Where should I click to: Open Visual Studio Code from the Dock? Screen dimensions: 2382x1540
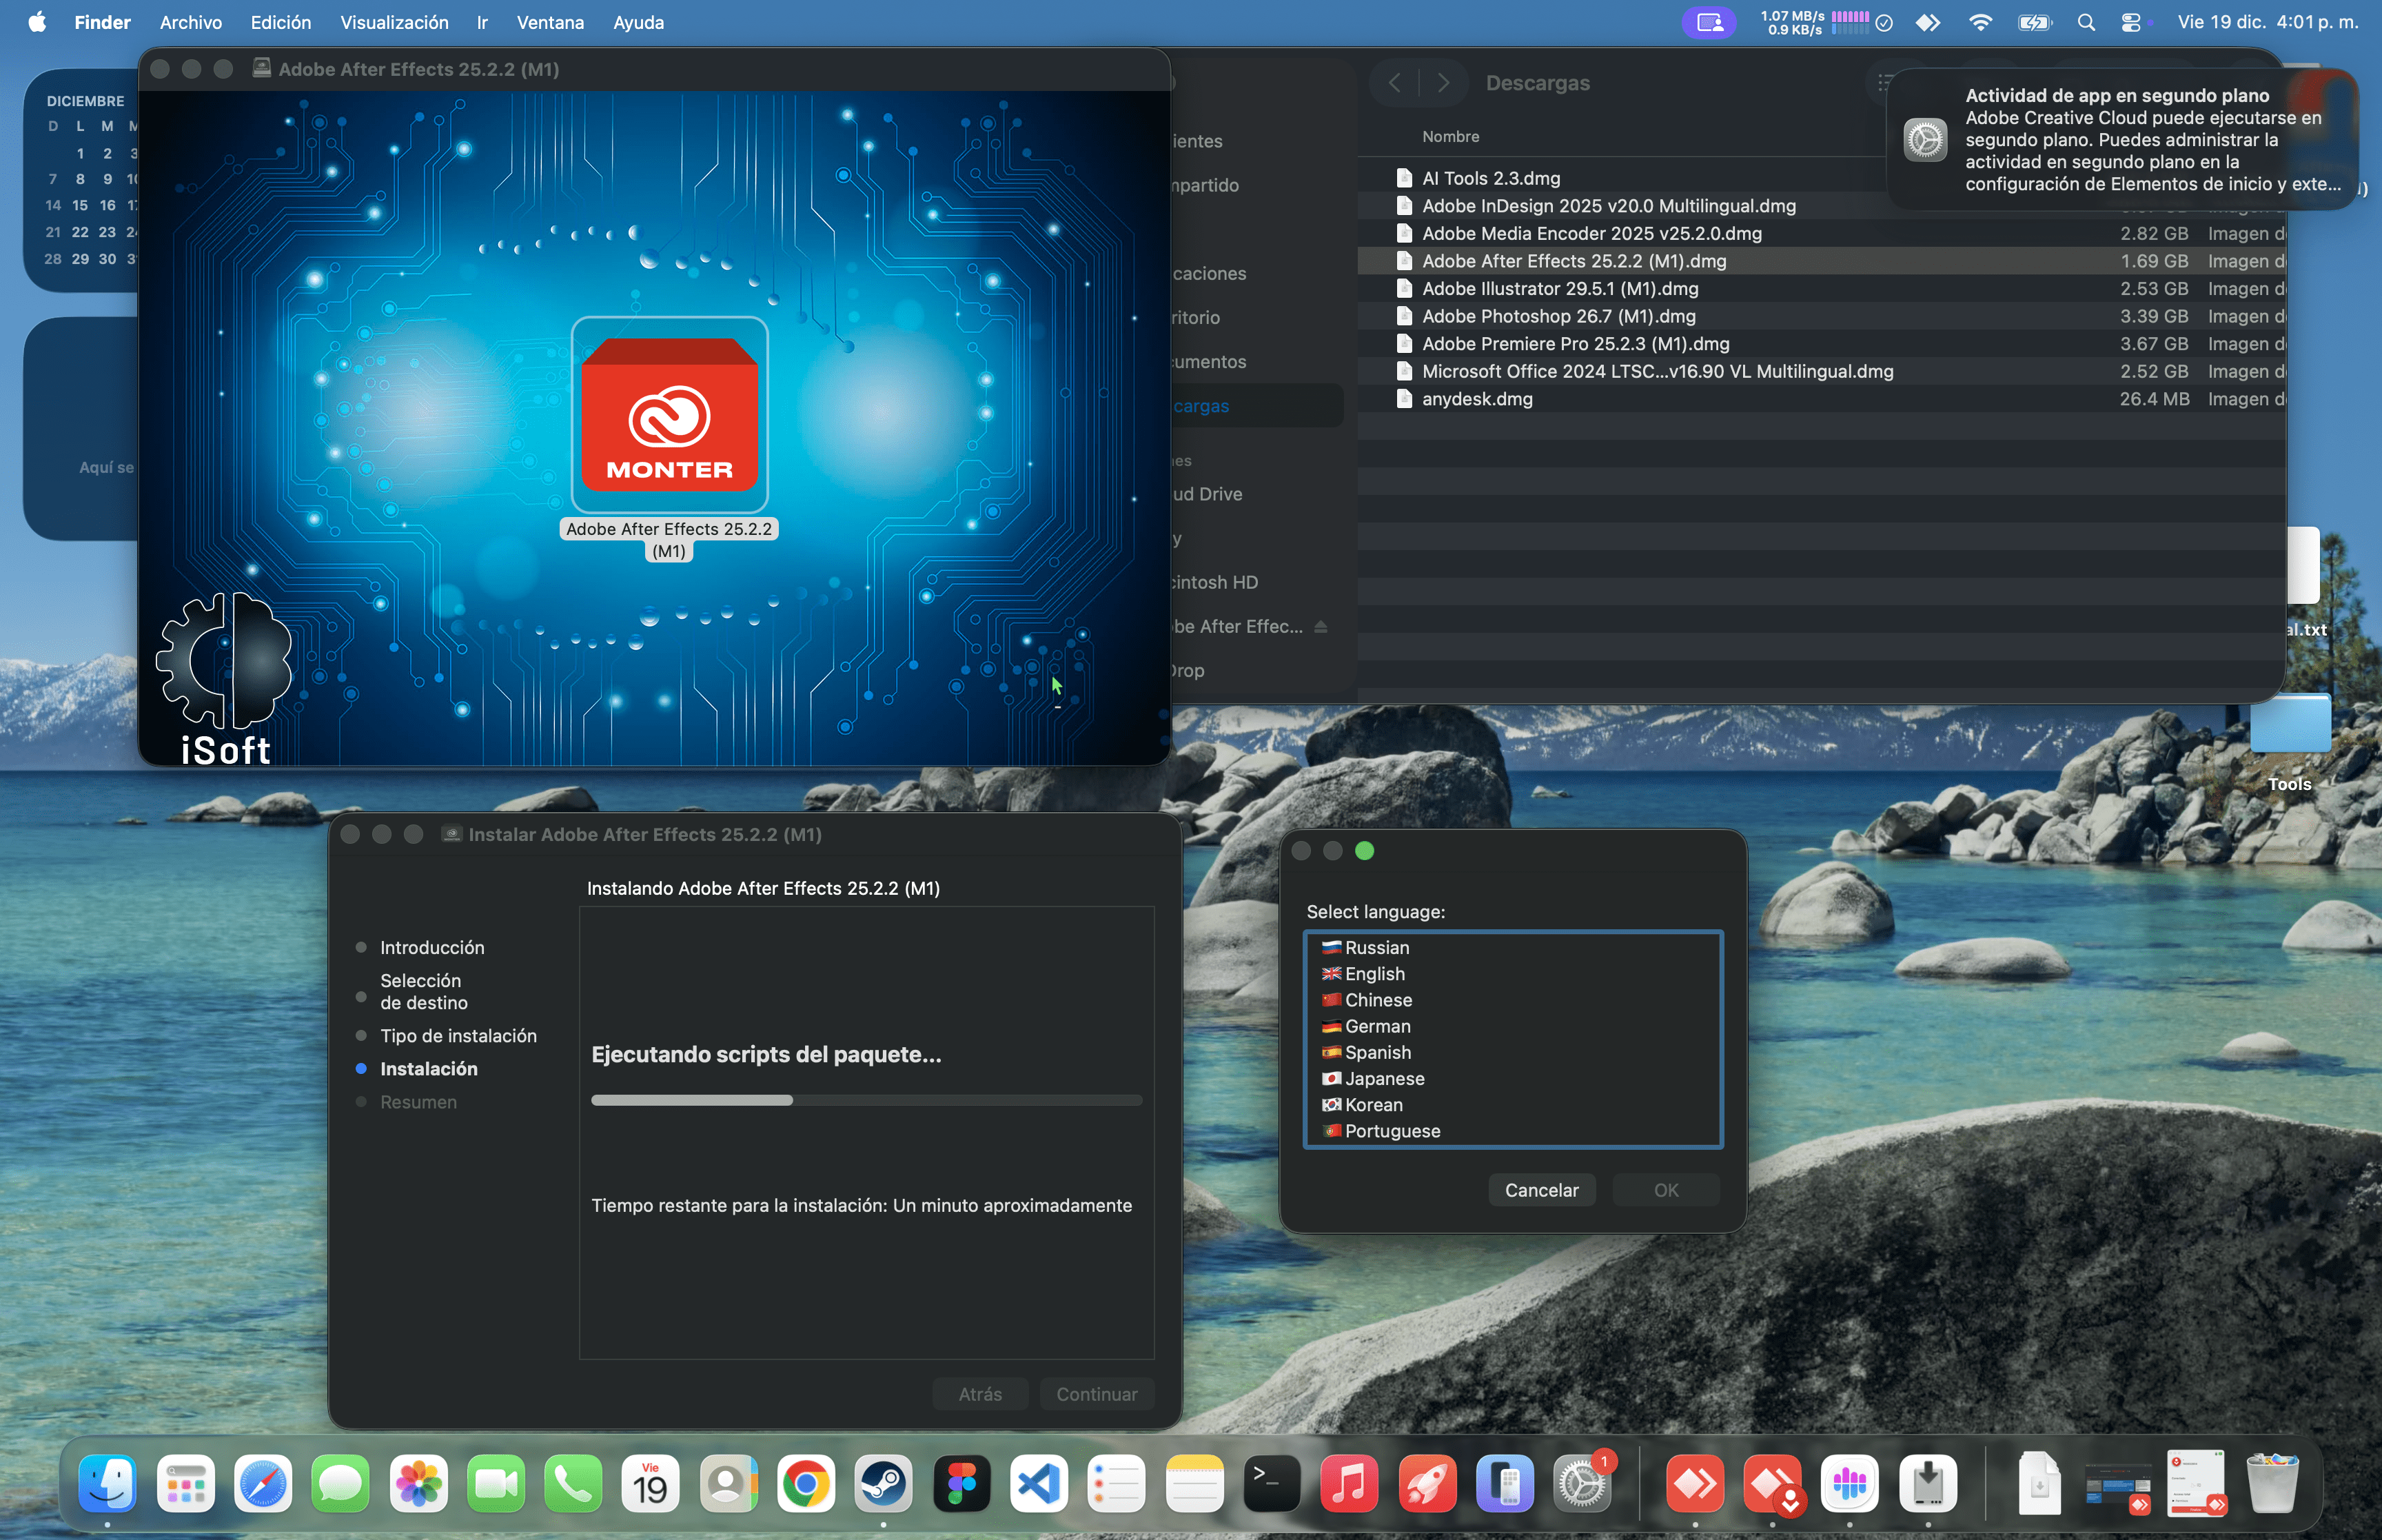click(1039, 1484)
